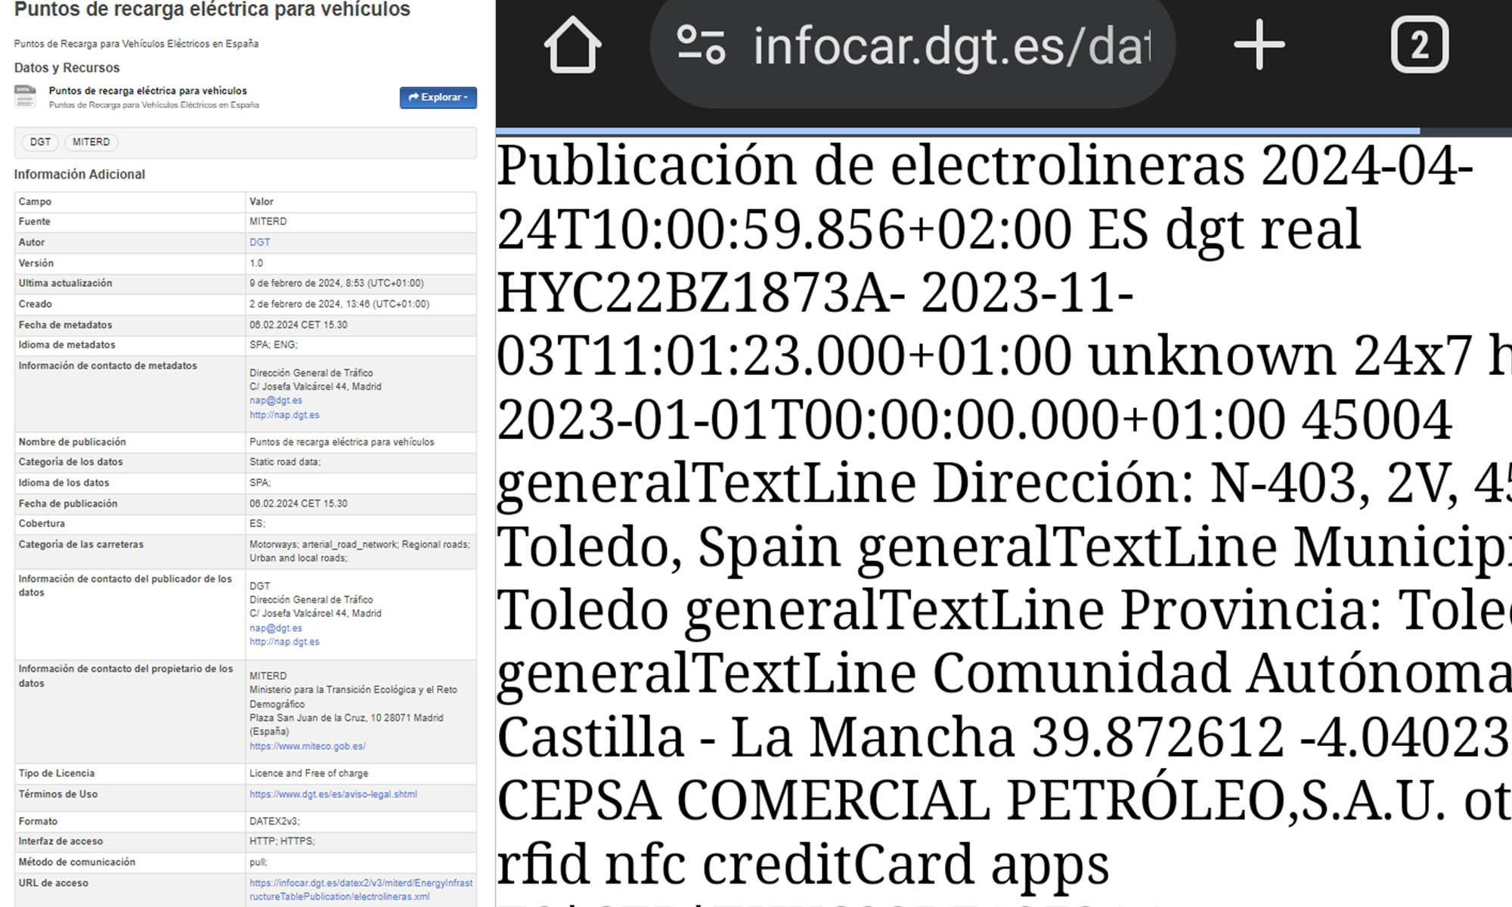Select the Ultima actualización date value
The image size is (1512, 907).
(x=336, y=283)
